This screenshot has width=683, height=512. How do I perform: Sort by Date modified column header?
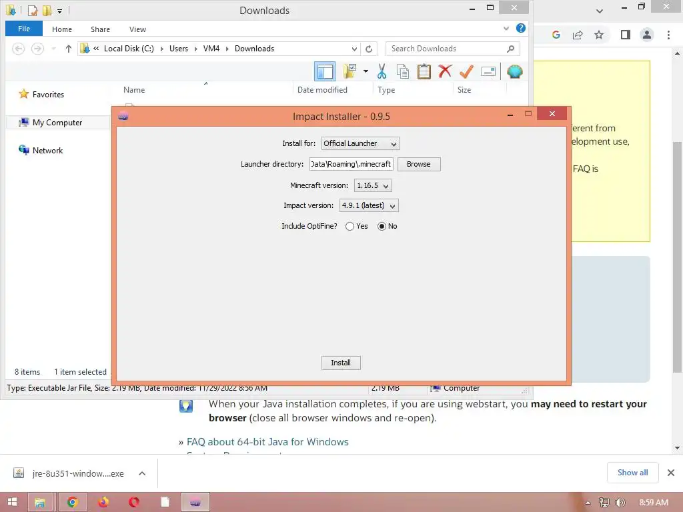point(322,90)
